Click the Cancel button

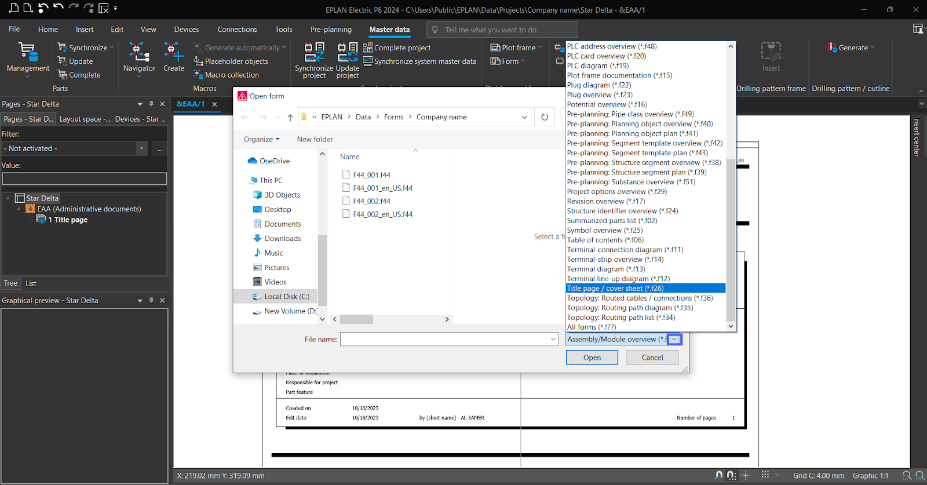652,358
